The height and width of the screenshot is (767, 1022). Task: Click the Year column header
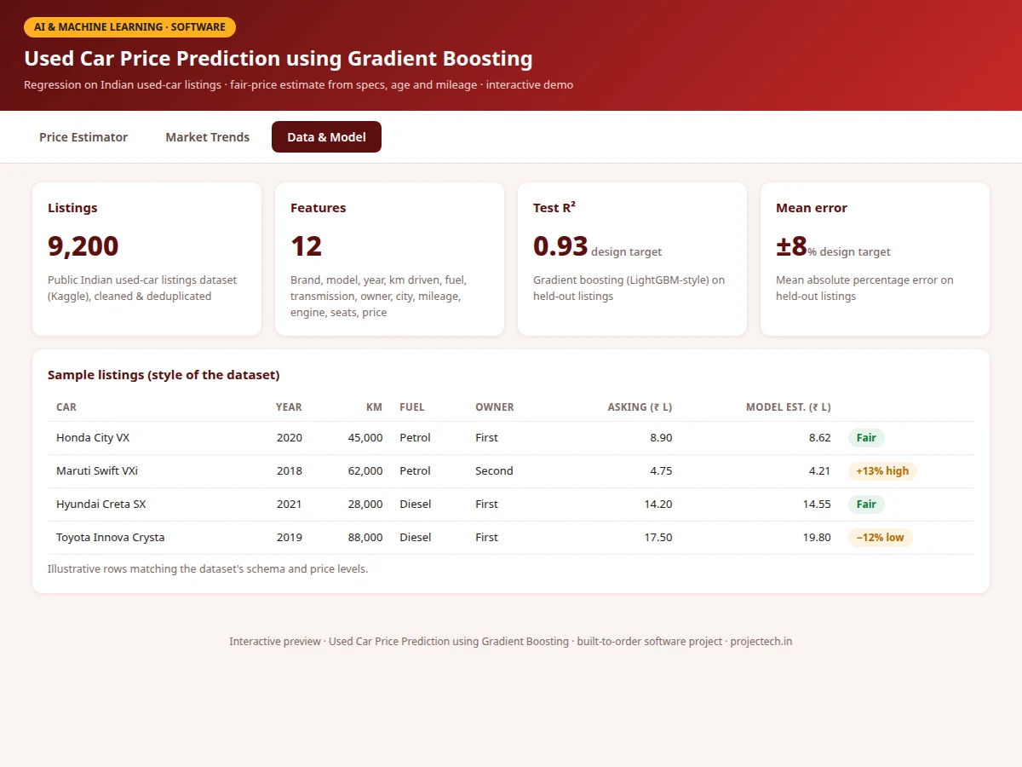point(289,407)
